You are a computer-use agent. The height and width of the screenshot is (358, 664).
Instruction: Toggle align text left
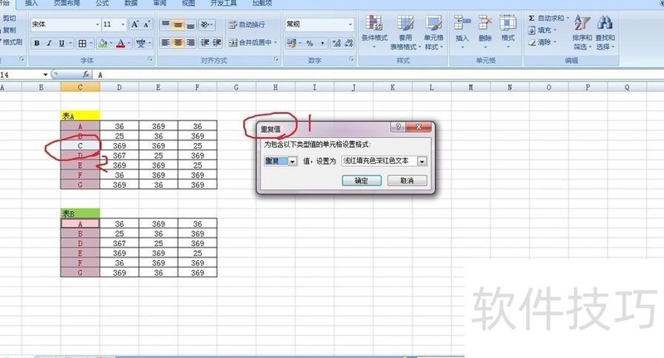point(166,42)
